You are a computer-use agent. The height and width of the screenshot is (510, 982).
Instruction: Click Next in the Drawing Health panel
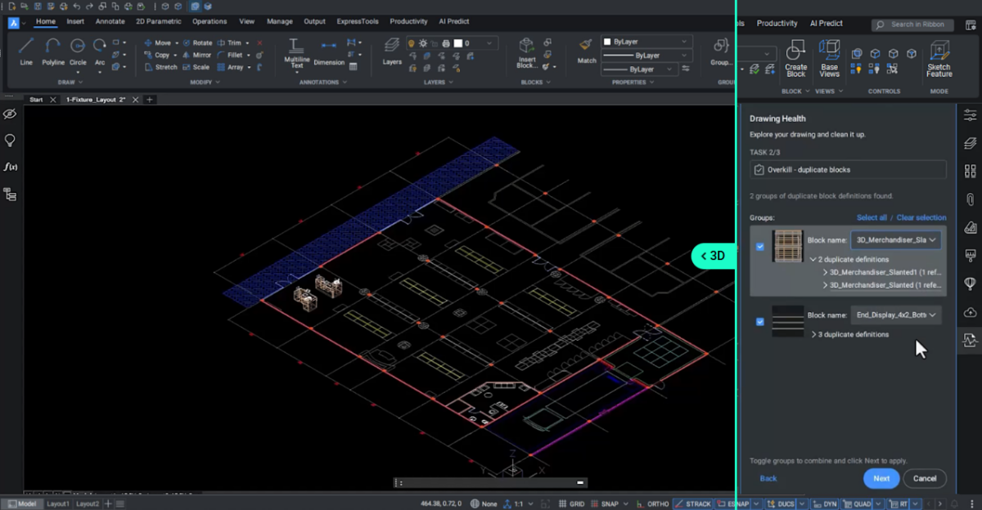coord(881,478)
